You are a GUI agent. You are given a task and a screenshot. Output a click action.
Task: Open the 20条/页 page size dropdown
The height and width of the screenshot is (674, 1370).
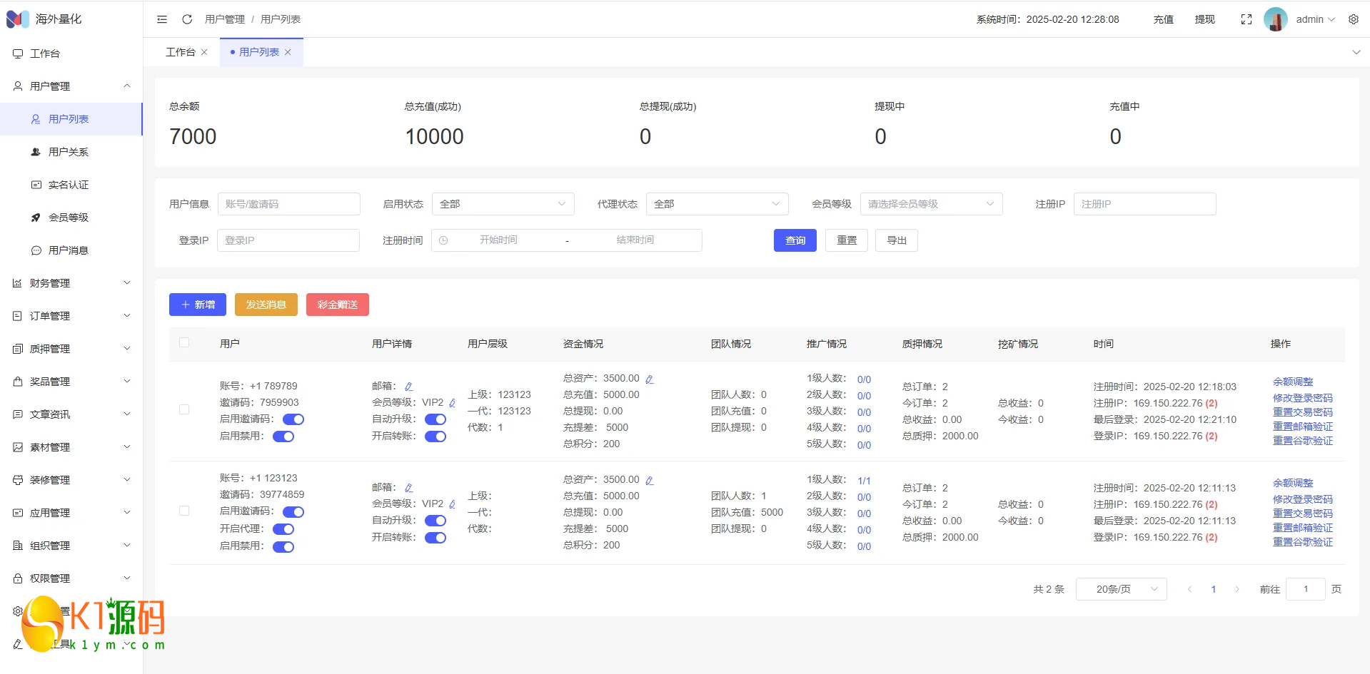point(1121,589)
